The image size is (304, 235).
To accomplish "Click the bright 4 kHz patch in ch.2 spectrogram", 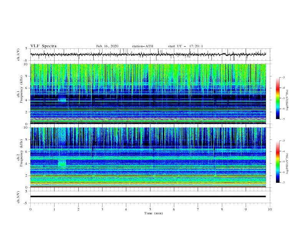I will click(62, 163).
